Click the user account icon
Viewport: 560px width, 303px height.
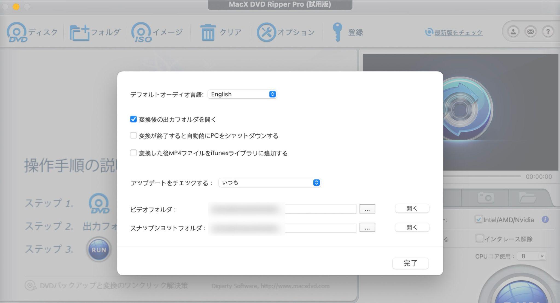click(513, 32)
